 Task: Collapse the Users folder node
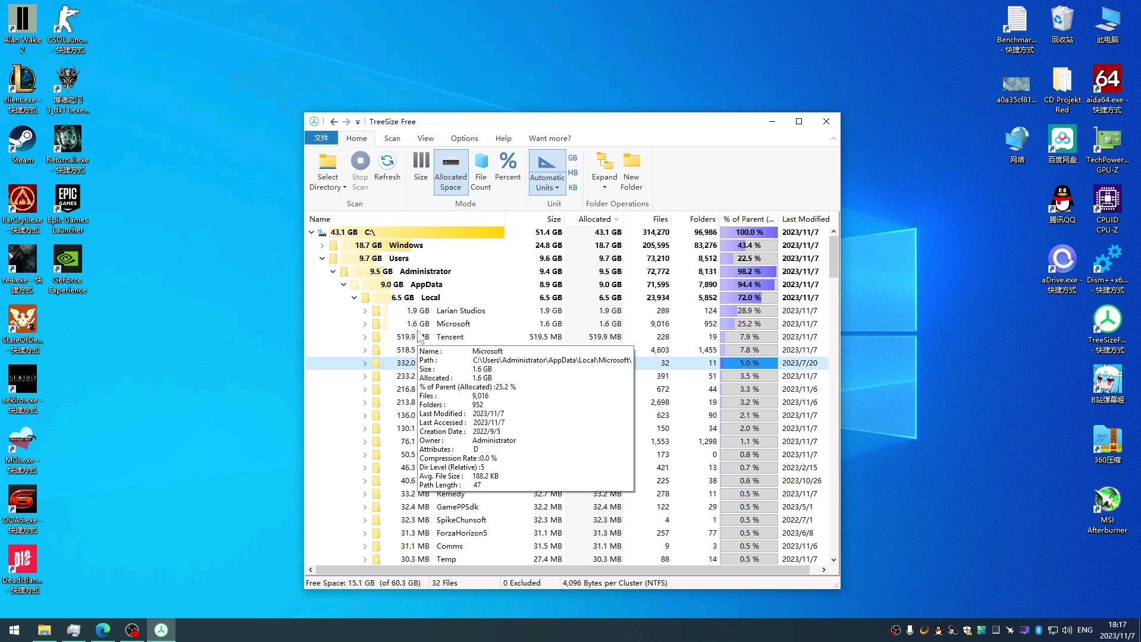pos(322,259)
